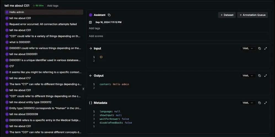The width and height of the screenshot is (275, 137).
Task: Expand the Output section to fullscreen
Action: (x=266, y=76)
